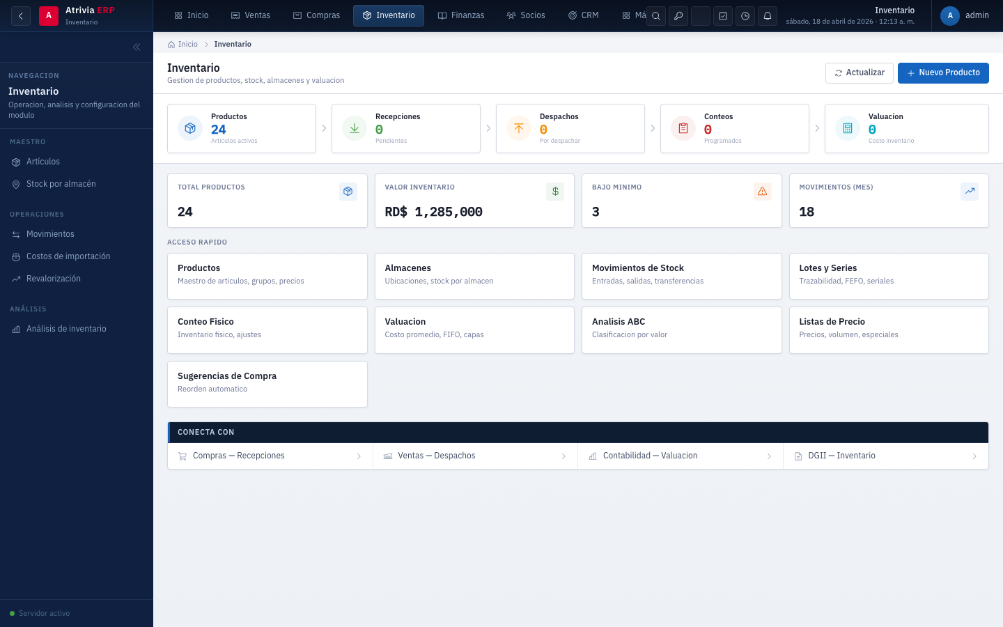Click the admin username label
The width and height of the screenshot is (1003, 627).
point(977,15)
